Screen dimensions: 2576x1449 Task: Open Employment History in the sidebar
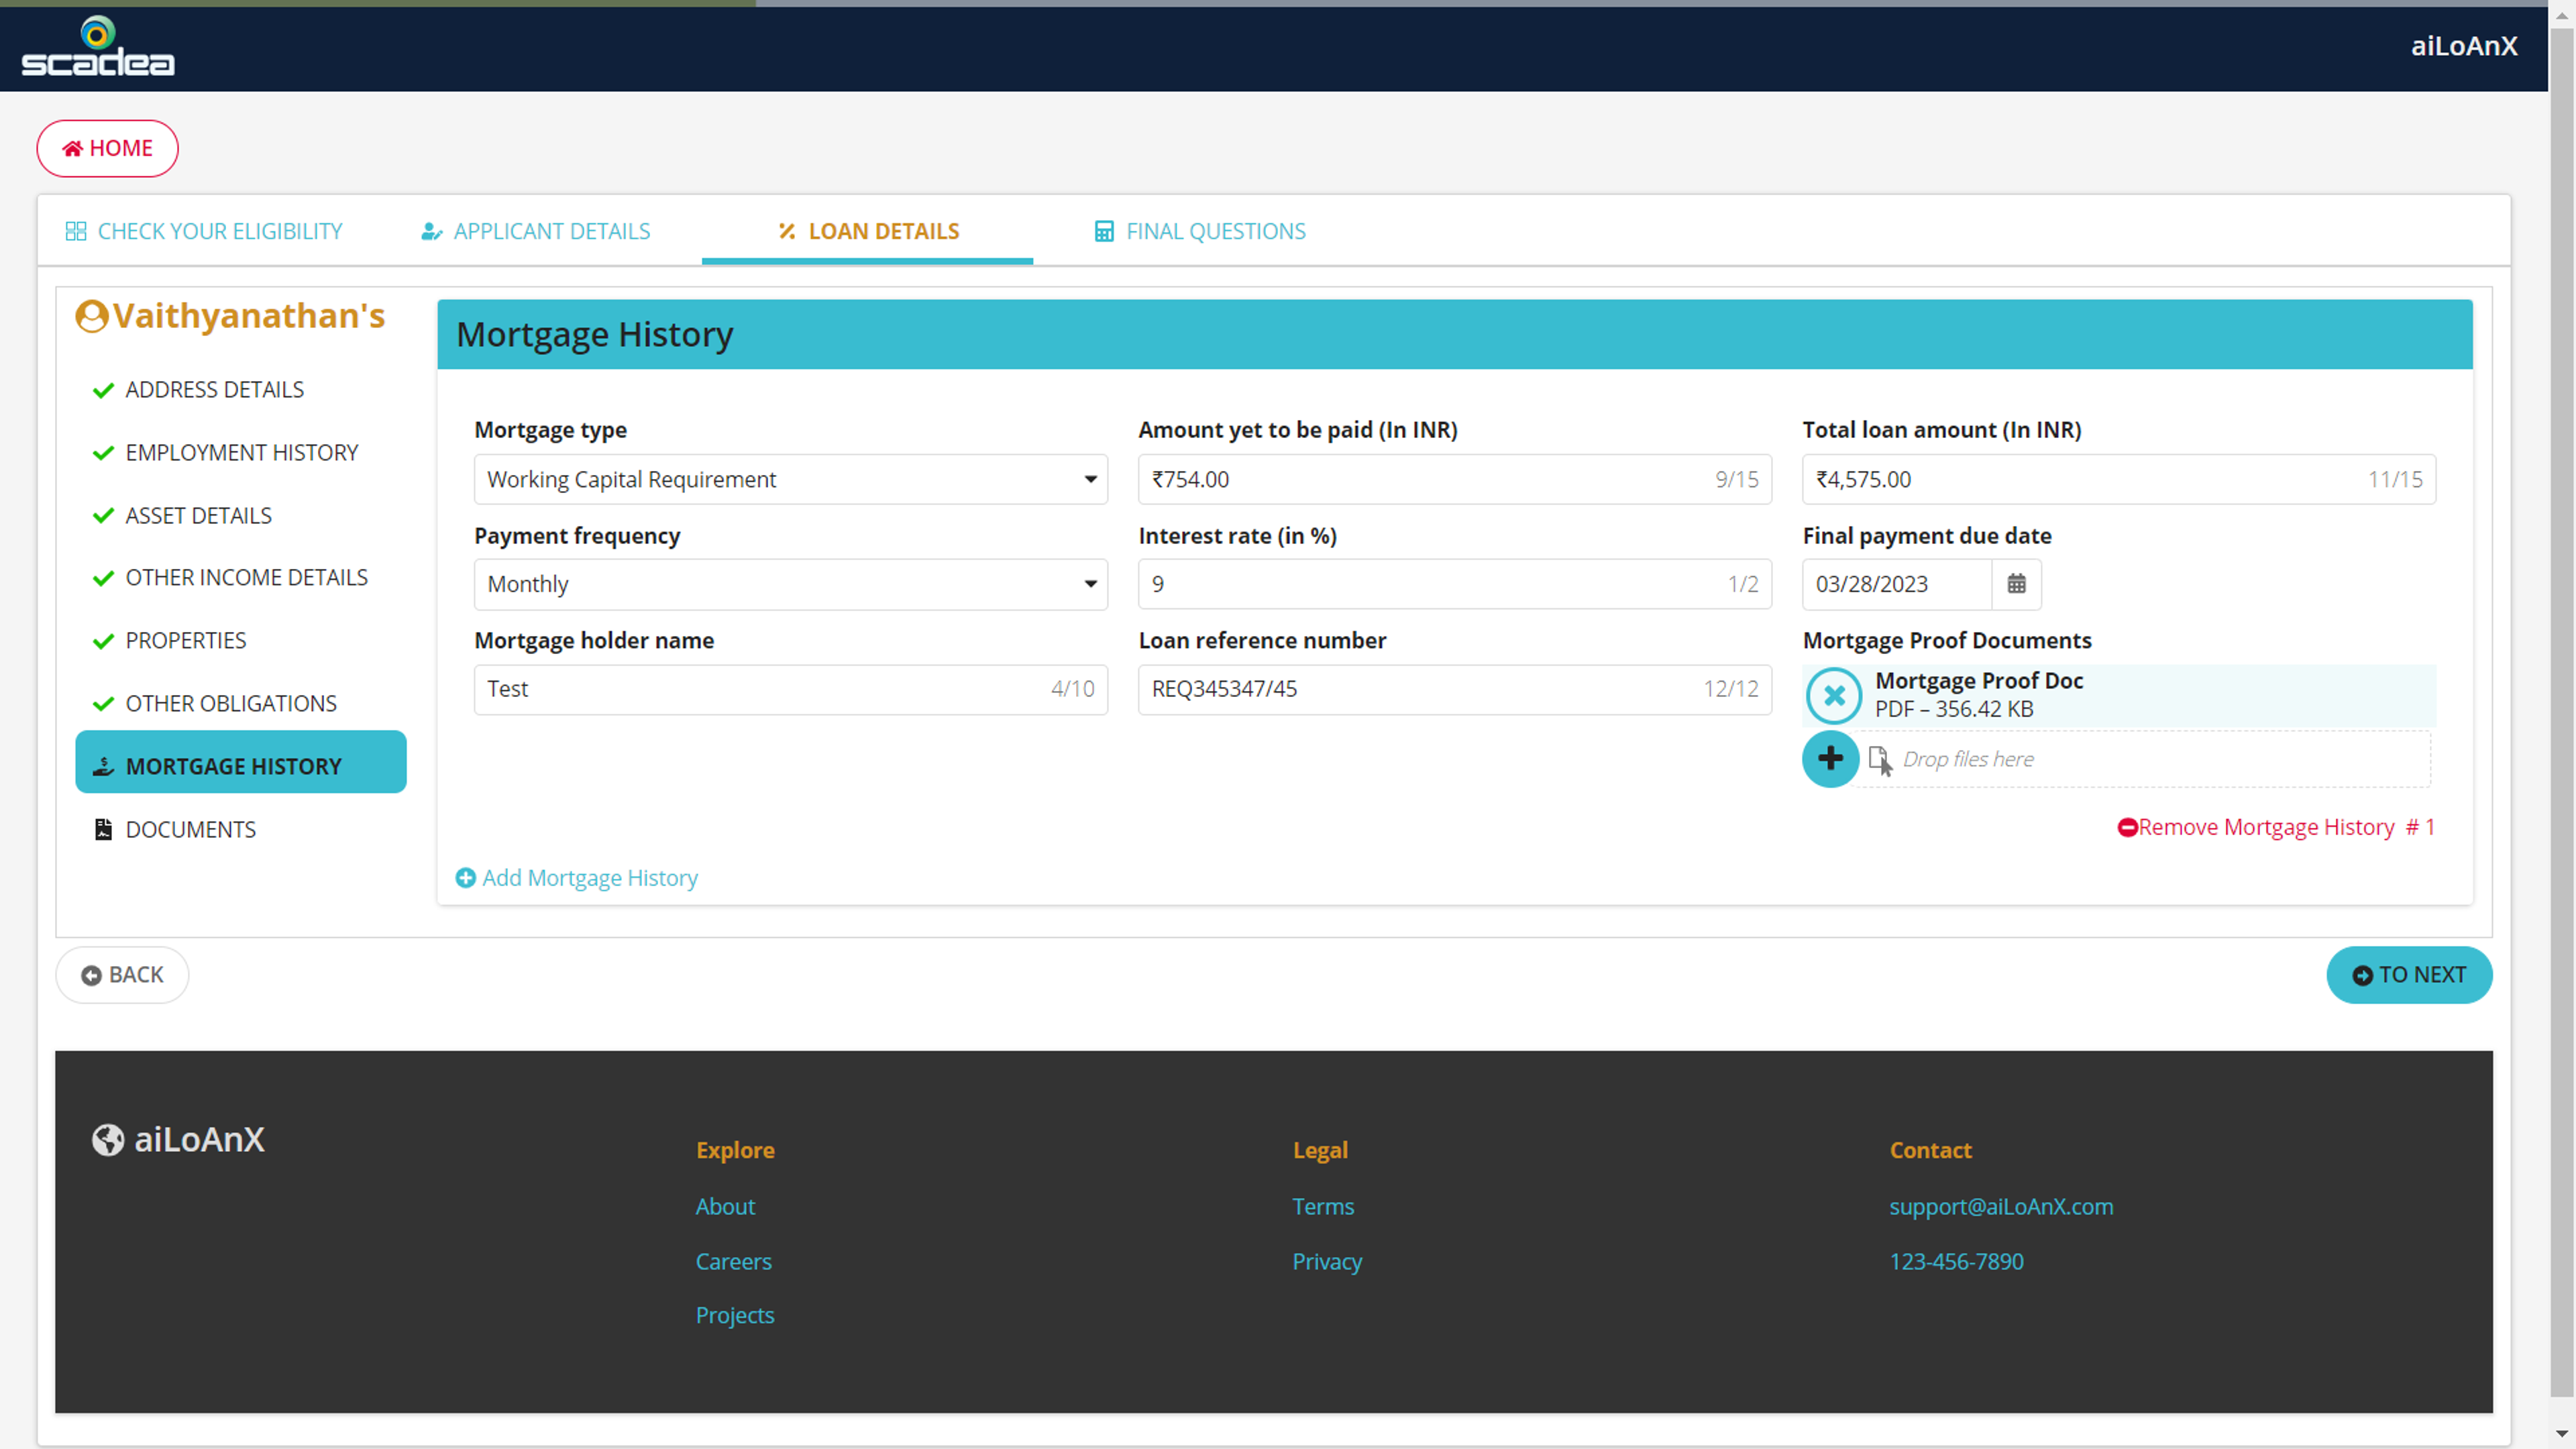pos(241,452)
